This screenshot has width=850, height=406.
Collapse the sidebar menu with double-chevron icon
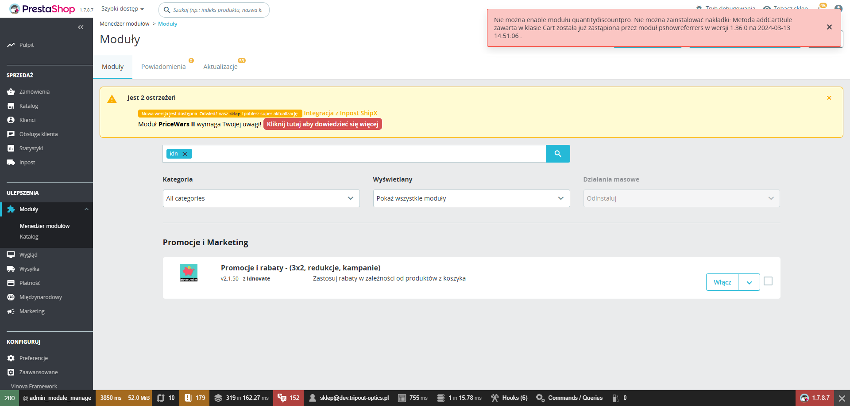click(x=81, y=27)
